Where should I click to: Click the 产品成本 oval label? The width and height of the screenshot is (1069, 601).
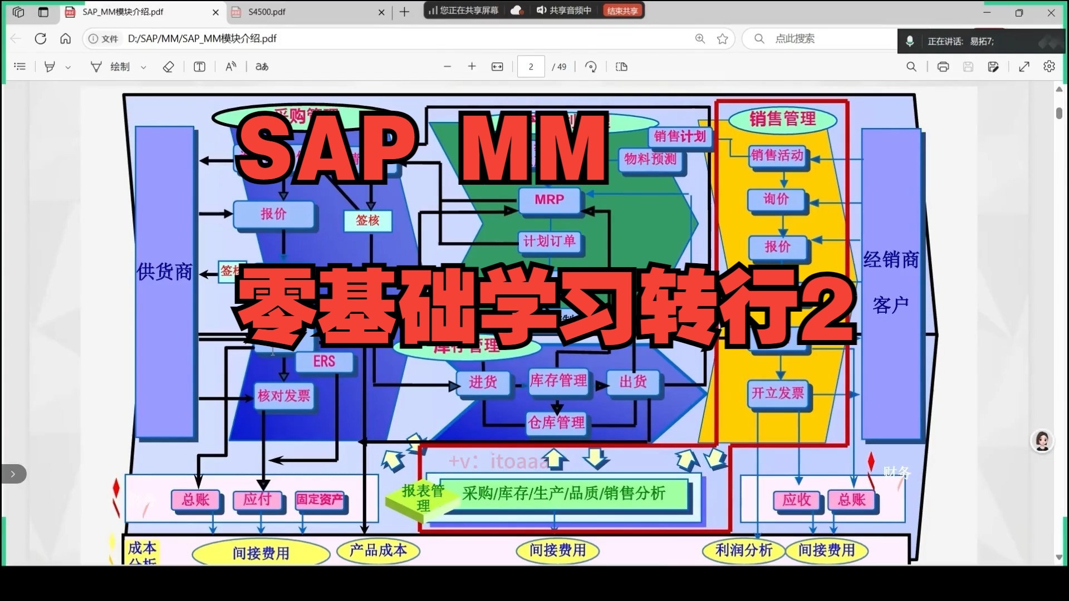tap(379, 551)
